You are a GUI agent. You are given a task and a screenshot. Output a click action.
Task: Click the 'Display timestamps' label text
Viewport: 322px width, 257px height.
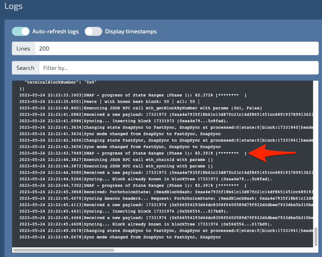coord(131,32)
